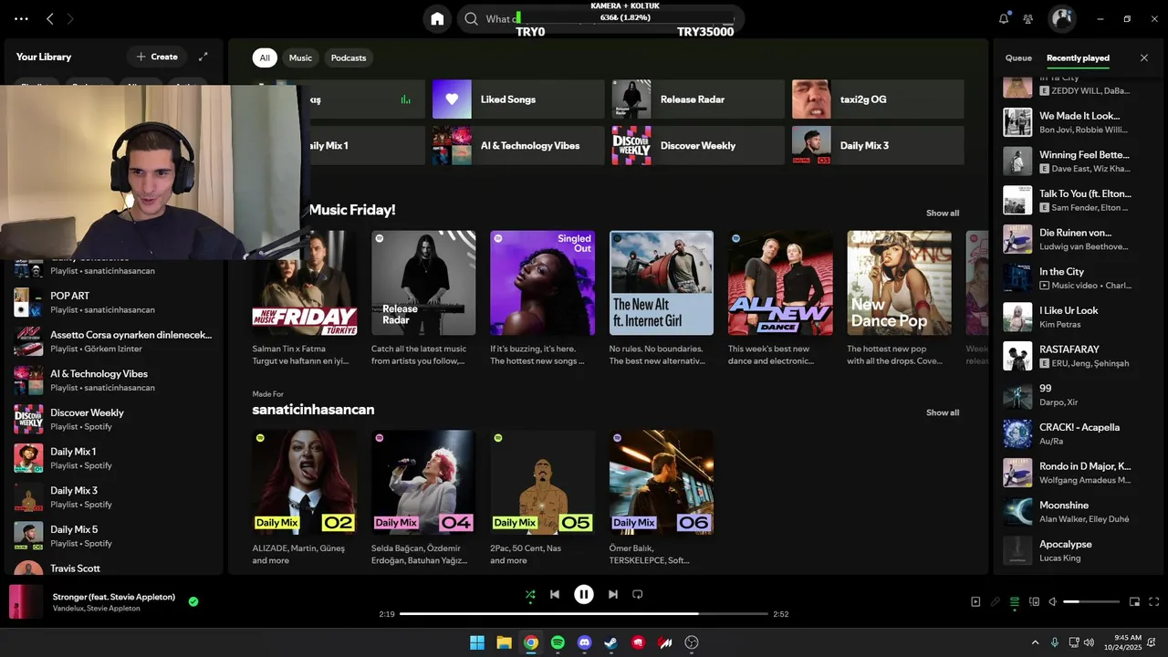Open the mini player icon
Screen dimensions: 1168x657
1135,601
